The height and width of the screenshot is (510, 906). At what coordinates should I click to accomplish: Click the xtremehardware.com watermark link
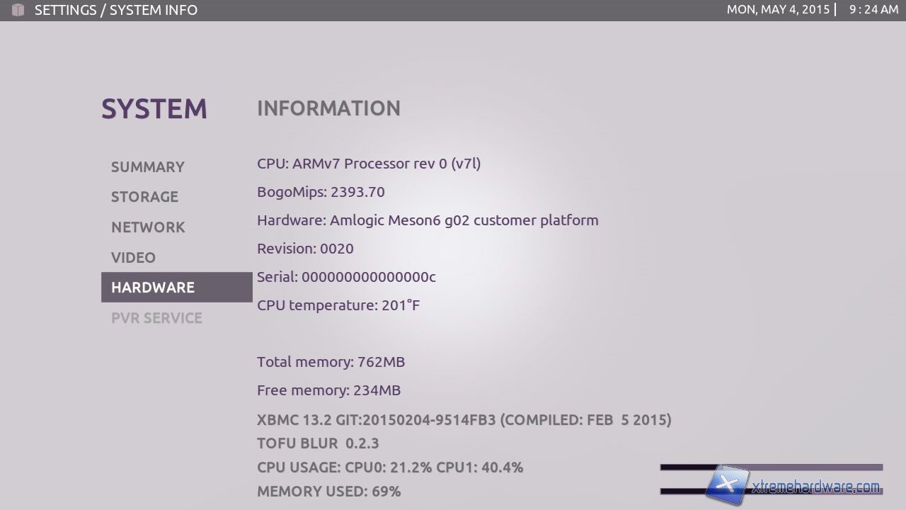(x=815, y=487)
